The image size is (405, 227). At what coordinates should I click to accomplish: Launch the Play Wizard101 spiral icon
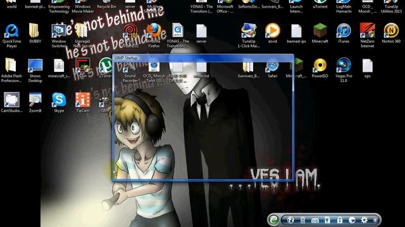pyautogui.click(x=130, y=32)
